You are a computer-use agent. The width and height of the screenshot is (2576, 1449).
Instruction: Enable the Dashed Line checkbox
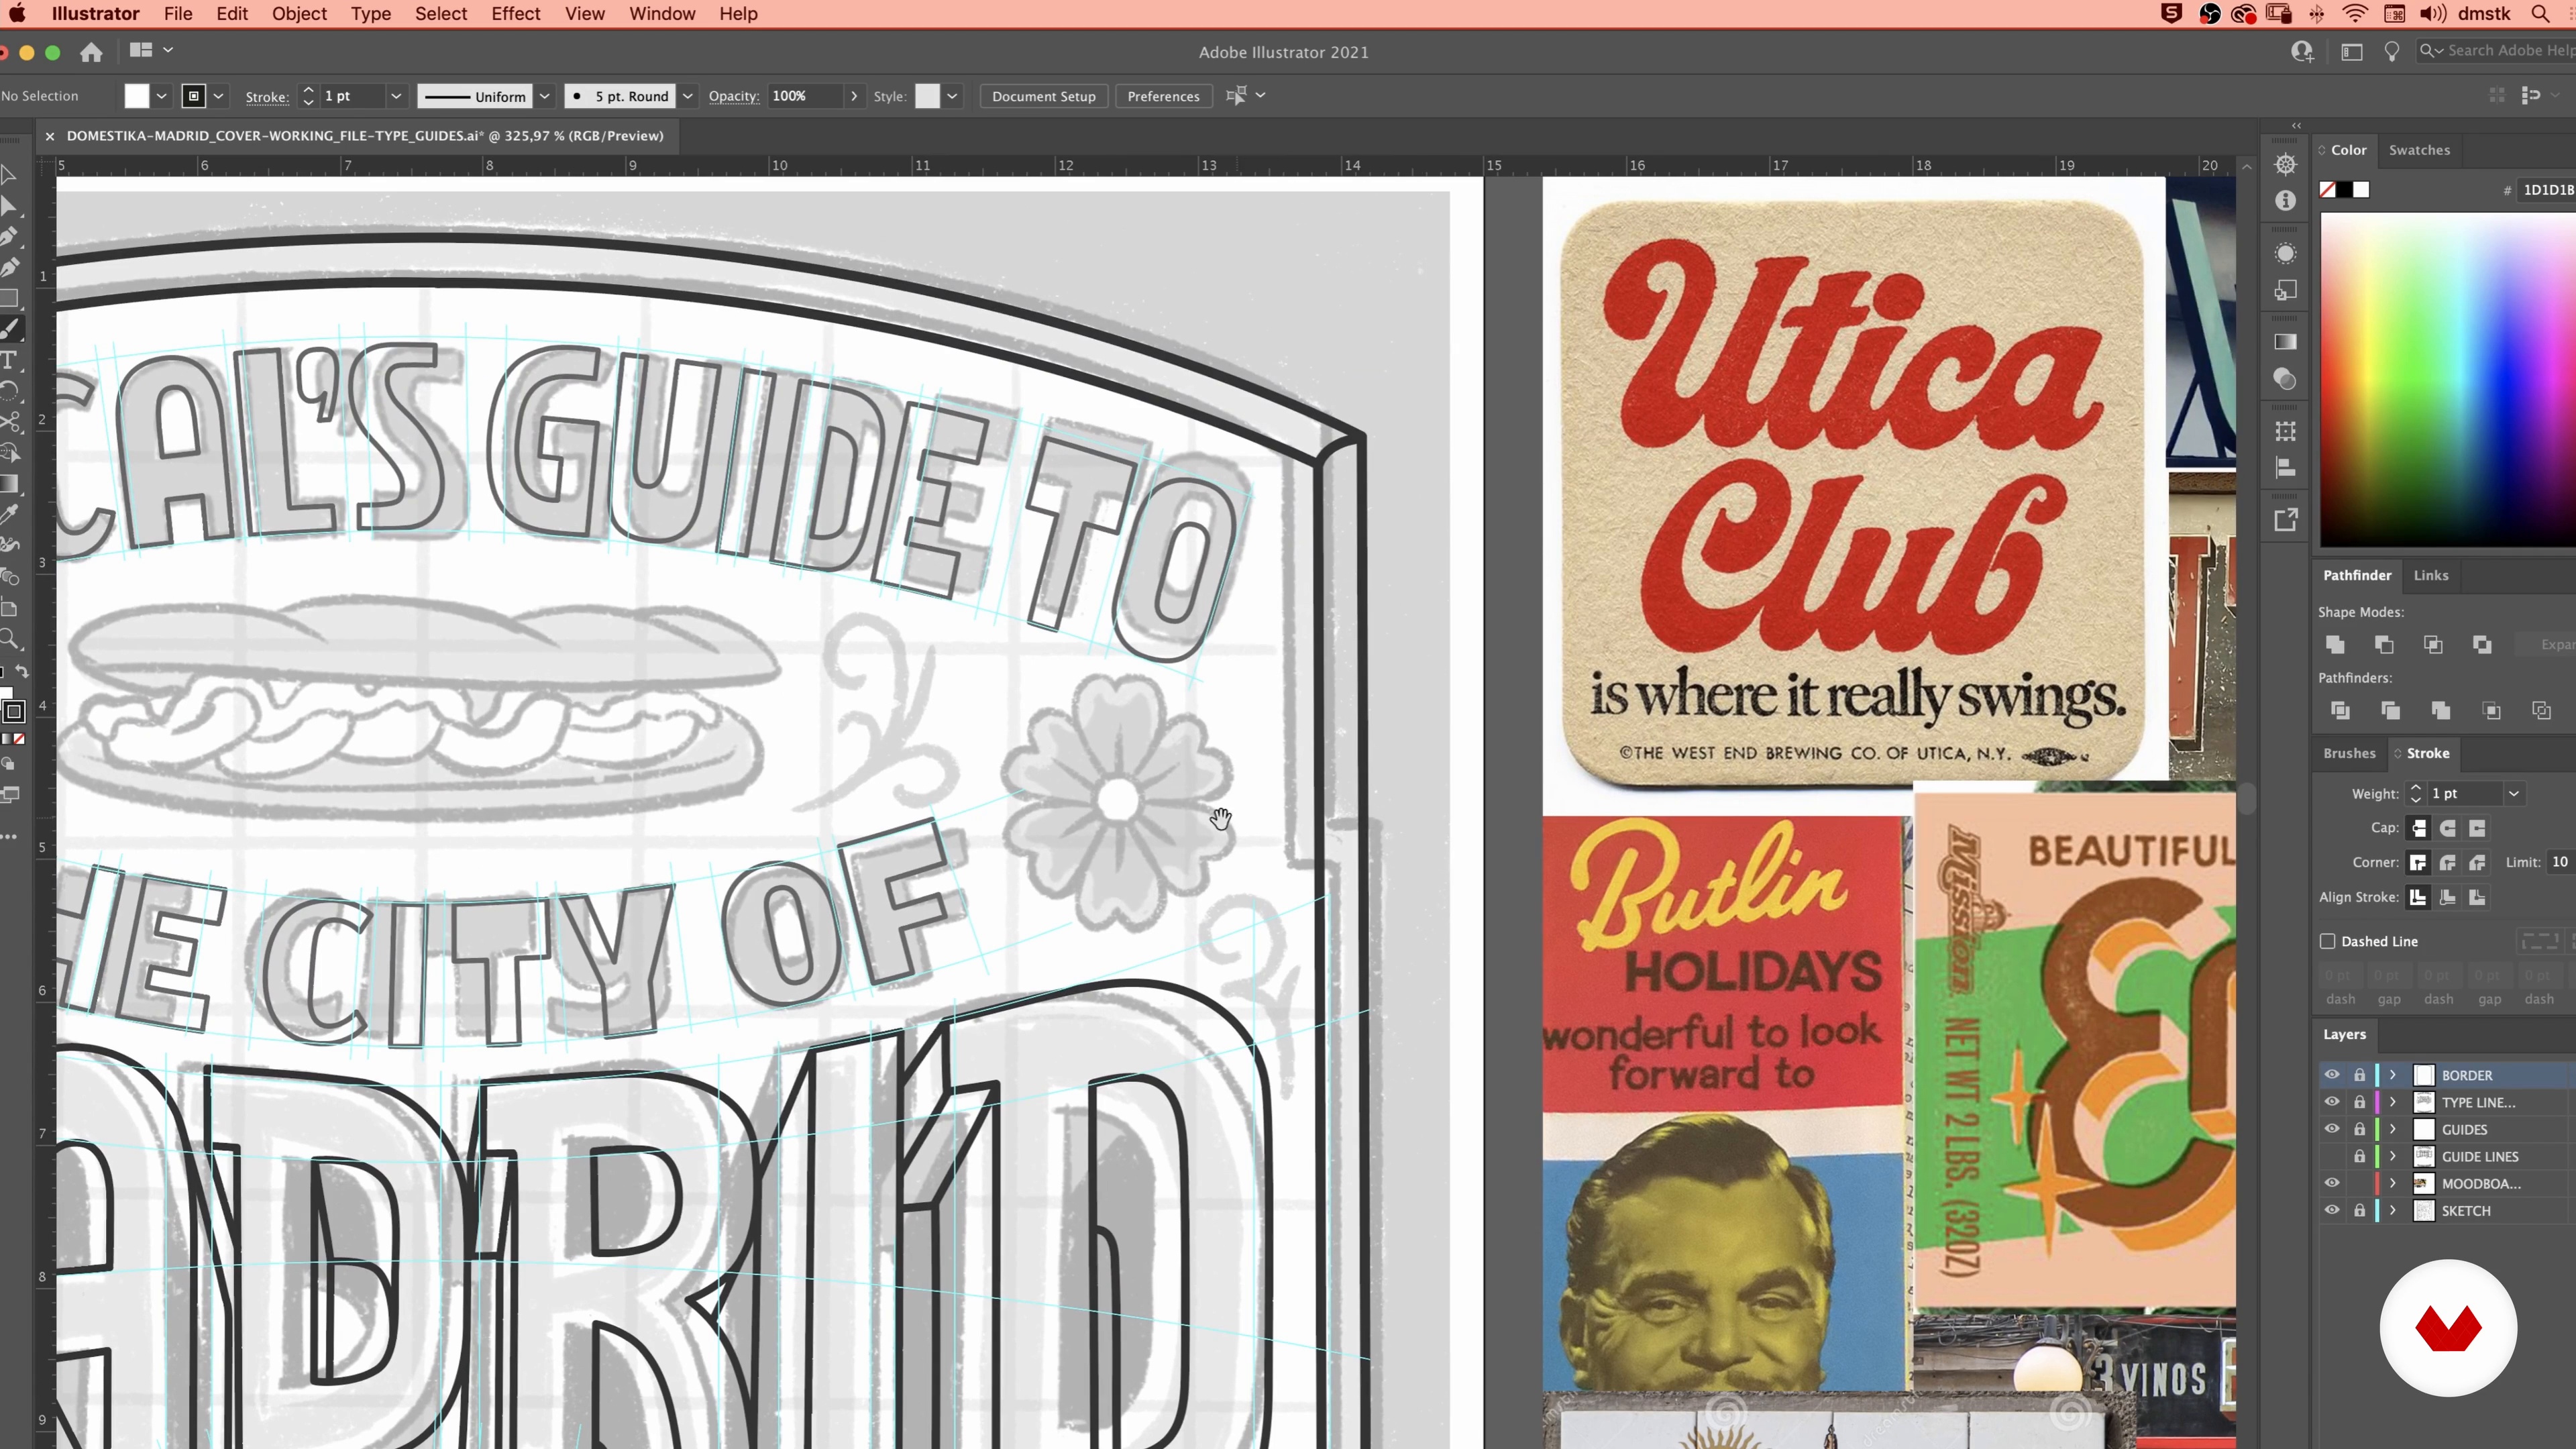2328,941
